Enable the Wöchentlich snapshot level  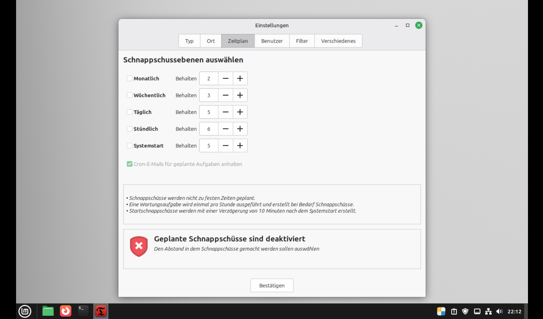point(129,95)
